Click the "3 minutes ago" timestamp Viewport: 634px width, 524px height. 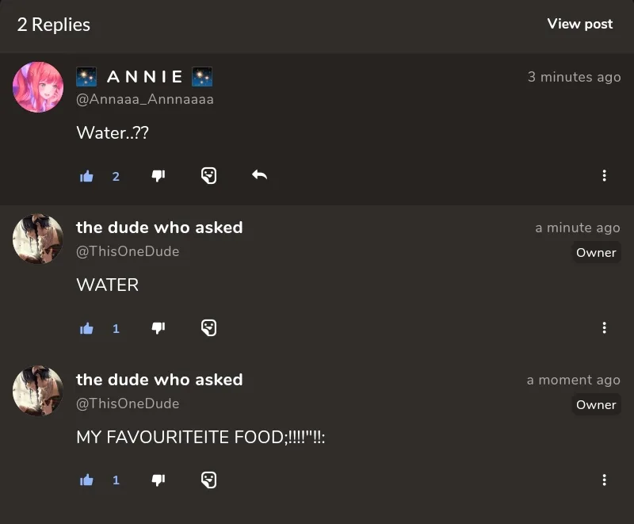574,77
